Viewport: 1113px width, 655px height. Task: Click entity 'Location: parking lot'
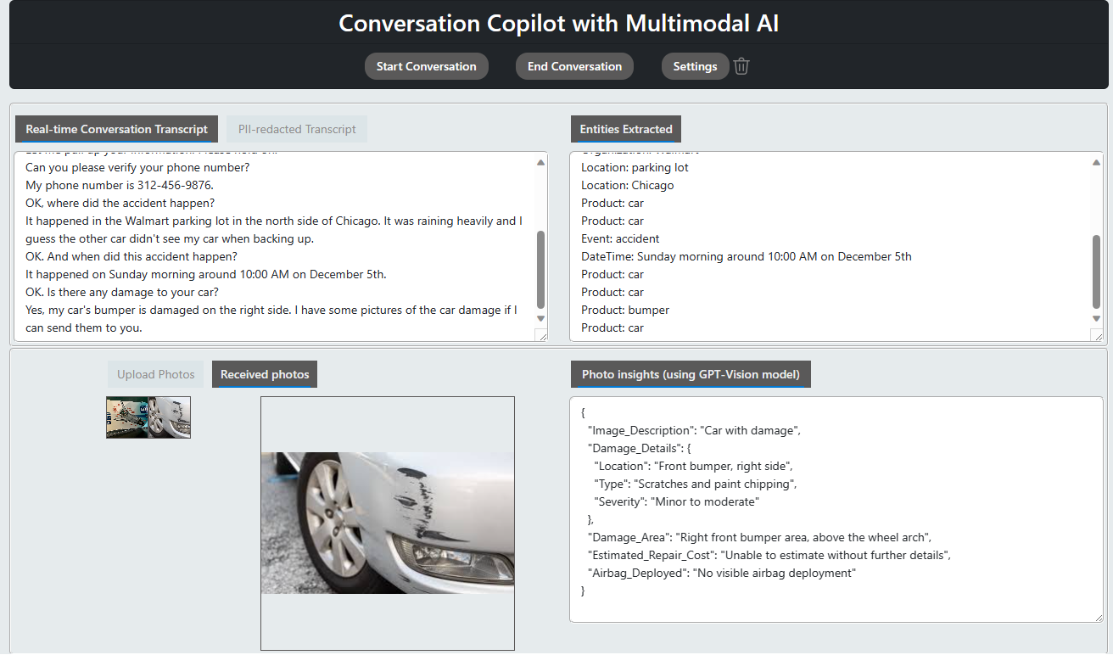tap(635, 167)
